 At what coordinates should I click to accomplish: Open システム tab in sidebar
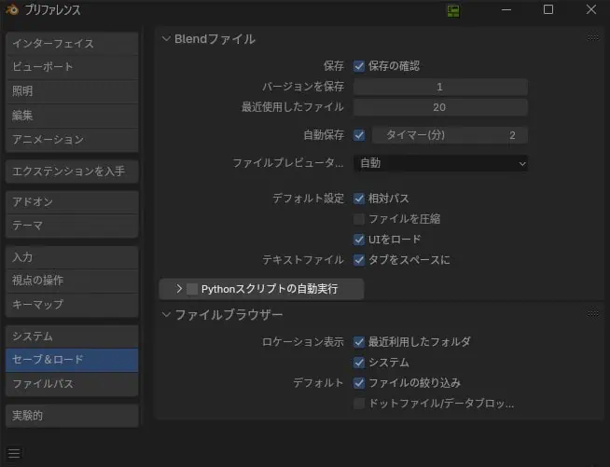tap(72, 337)
